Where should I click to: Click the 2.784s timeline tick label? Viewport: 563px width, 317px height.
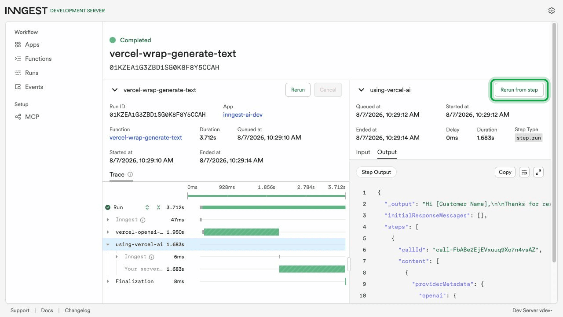coord(306,187)
